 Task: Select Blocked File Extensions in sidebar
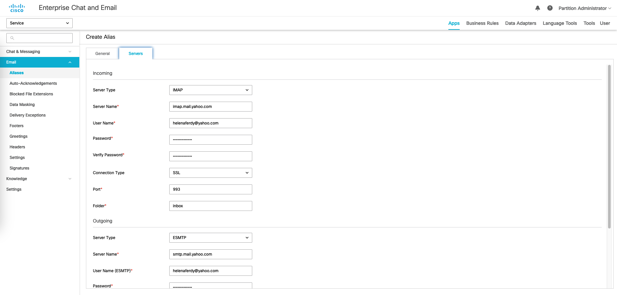coord(31,94)
